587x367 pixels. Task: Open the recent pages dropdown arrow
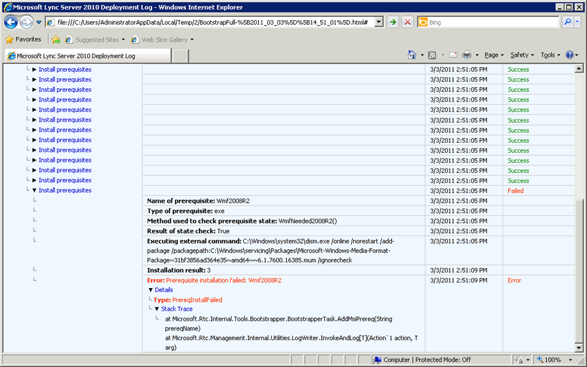[39, 23]
